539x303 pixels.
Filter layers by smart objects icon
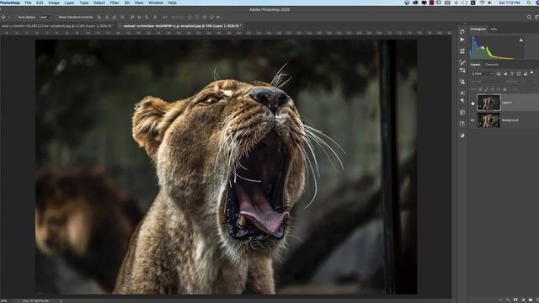click(x=526, y=73)
